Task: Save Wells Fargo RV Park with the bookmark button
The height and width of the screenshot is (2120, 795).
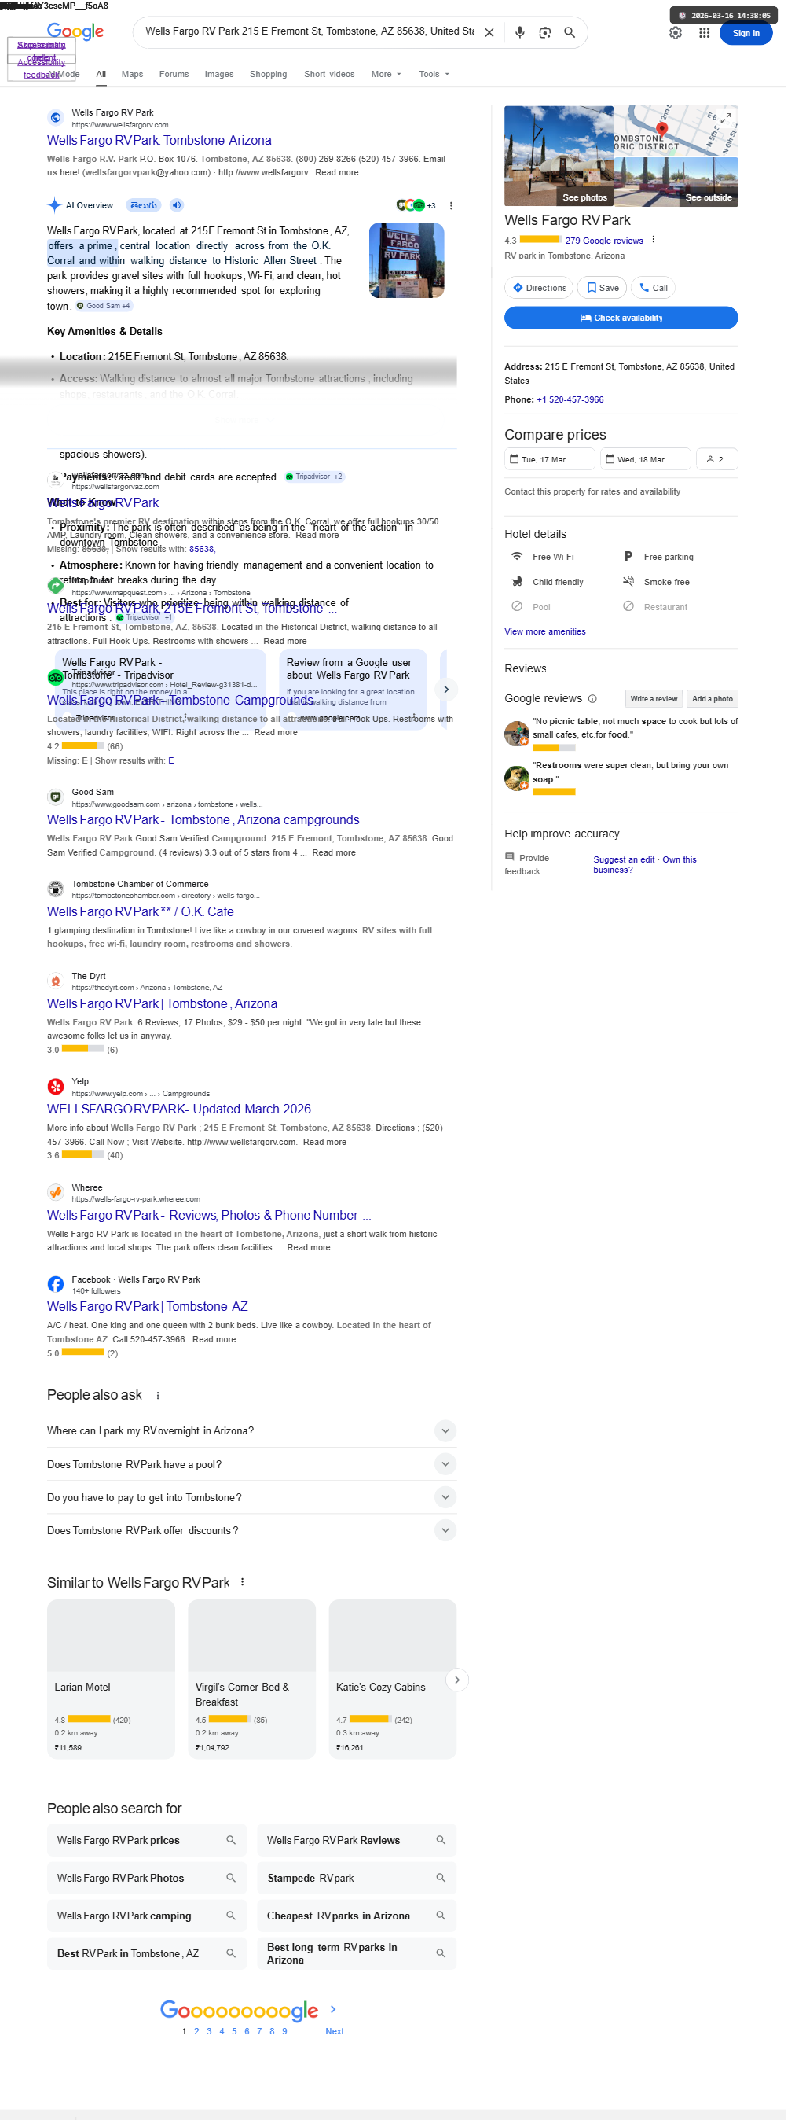Action: 609,290
